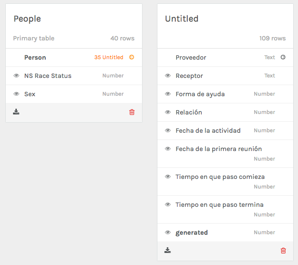This screenshot has width=298, height=265.
Task: Change the Text type of Receptor
Action: [270, 76]
